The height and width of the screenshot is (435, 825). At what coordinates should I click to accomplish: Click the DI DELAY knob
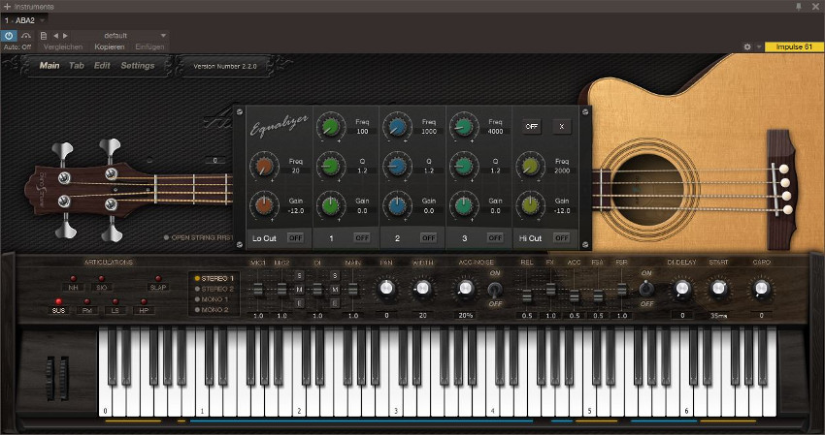coord(682,289)
